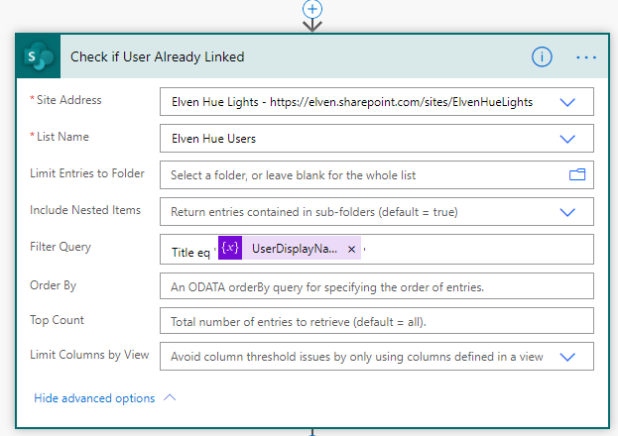Viewport: 618px width, 436px height.
Task: Expand the Include Nested Items dropdown
Action: click(567, 212)
